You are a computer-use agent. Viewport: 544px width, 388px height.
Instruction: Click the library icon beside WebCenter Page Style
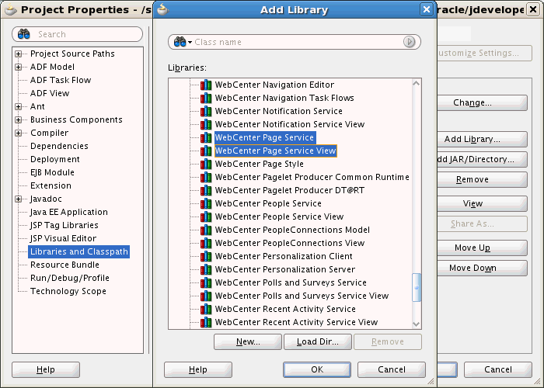[x=206, y=164]
